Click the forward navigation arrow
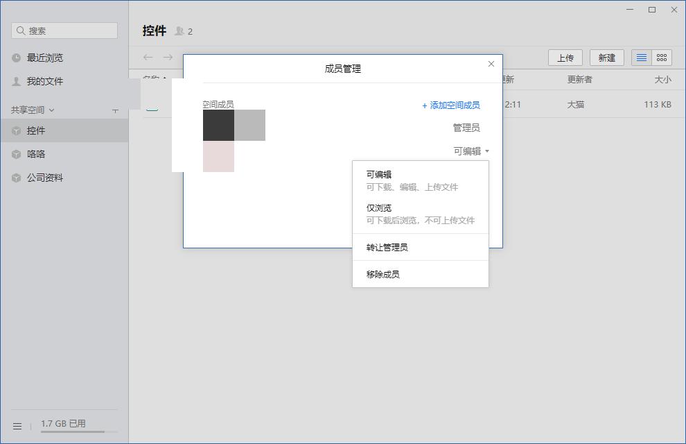Viewport: 686px width, 444px height. [x=166, y=57]
